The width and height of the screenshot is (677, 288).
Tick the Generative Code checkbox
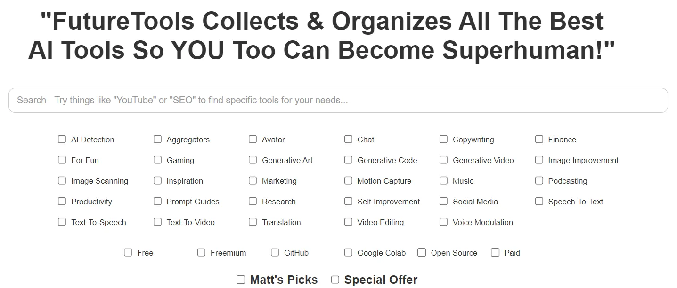(x=348, y=160)
